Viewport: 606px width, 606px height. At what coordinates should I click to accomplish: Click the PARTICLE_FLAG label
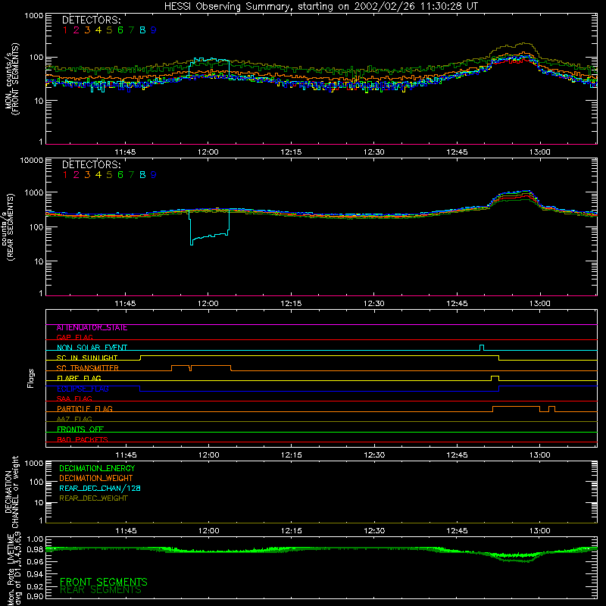(x=85, y=409)
